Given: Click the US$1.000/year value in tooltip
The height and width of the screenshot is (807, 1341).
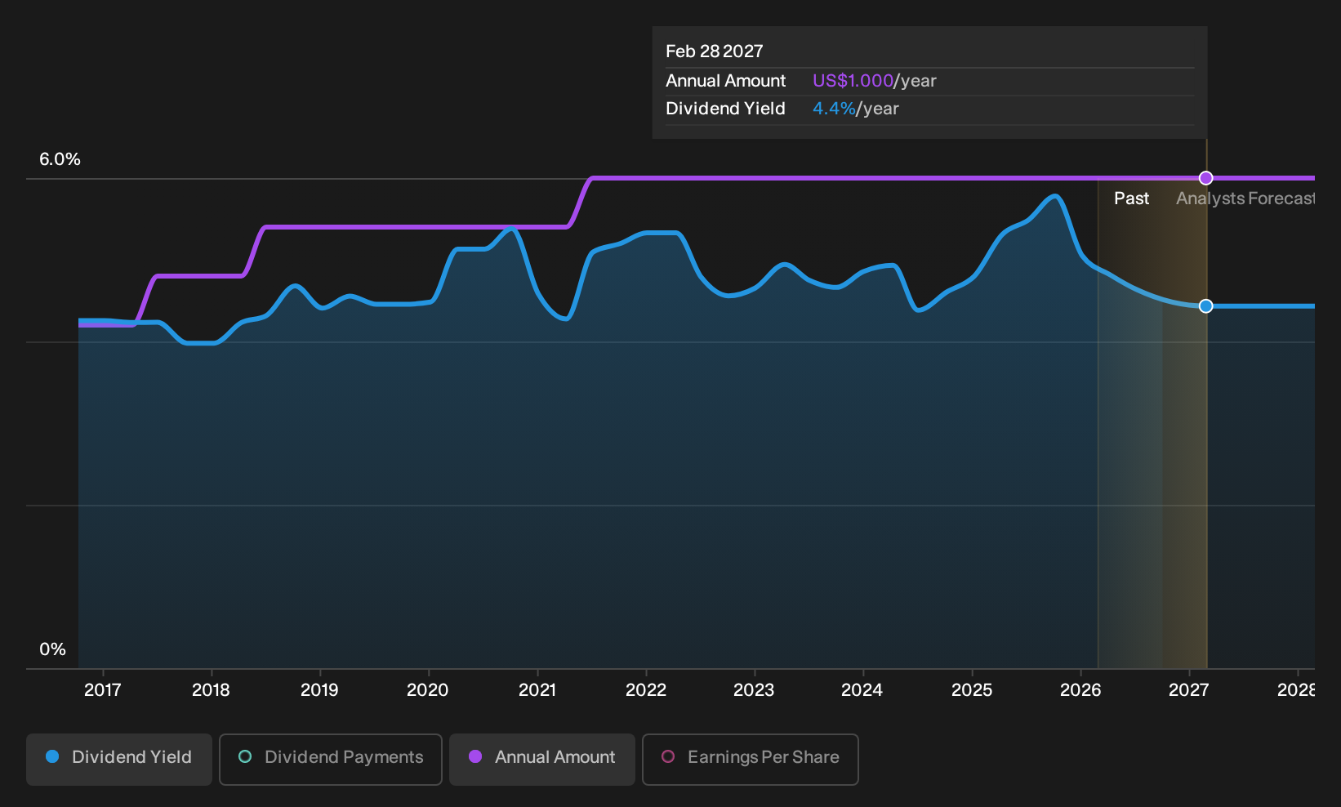Looking at the screenshot, I should coord(875,81).
